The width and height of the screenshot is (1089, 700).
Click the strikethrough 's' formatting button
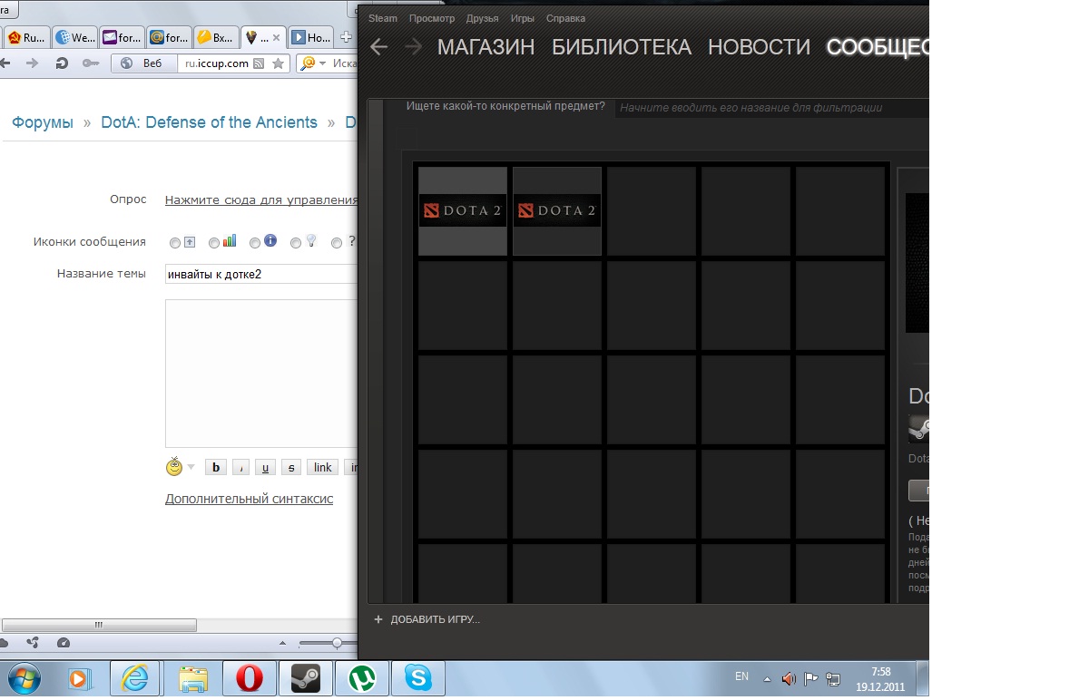[290, 468]
